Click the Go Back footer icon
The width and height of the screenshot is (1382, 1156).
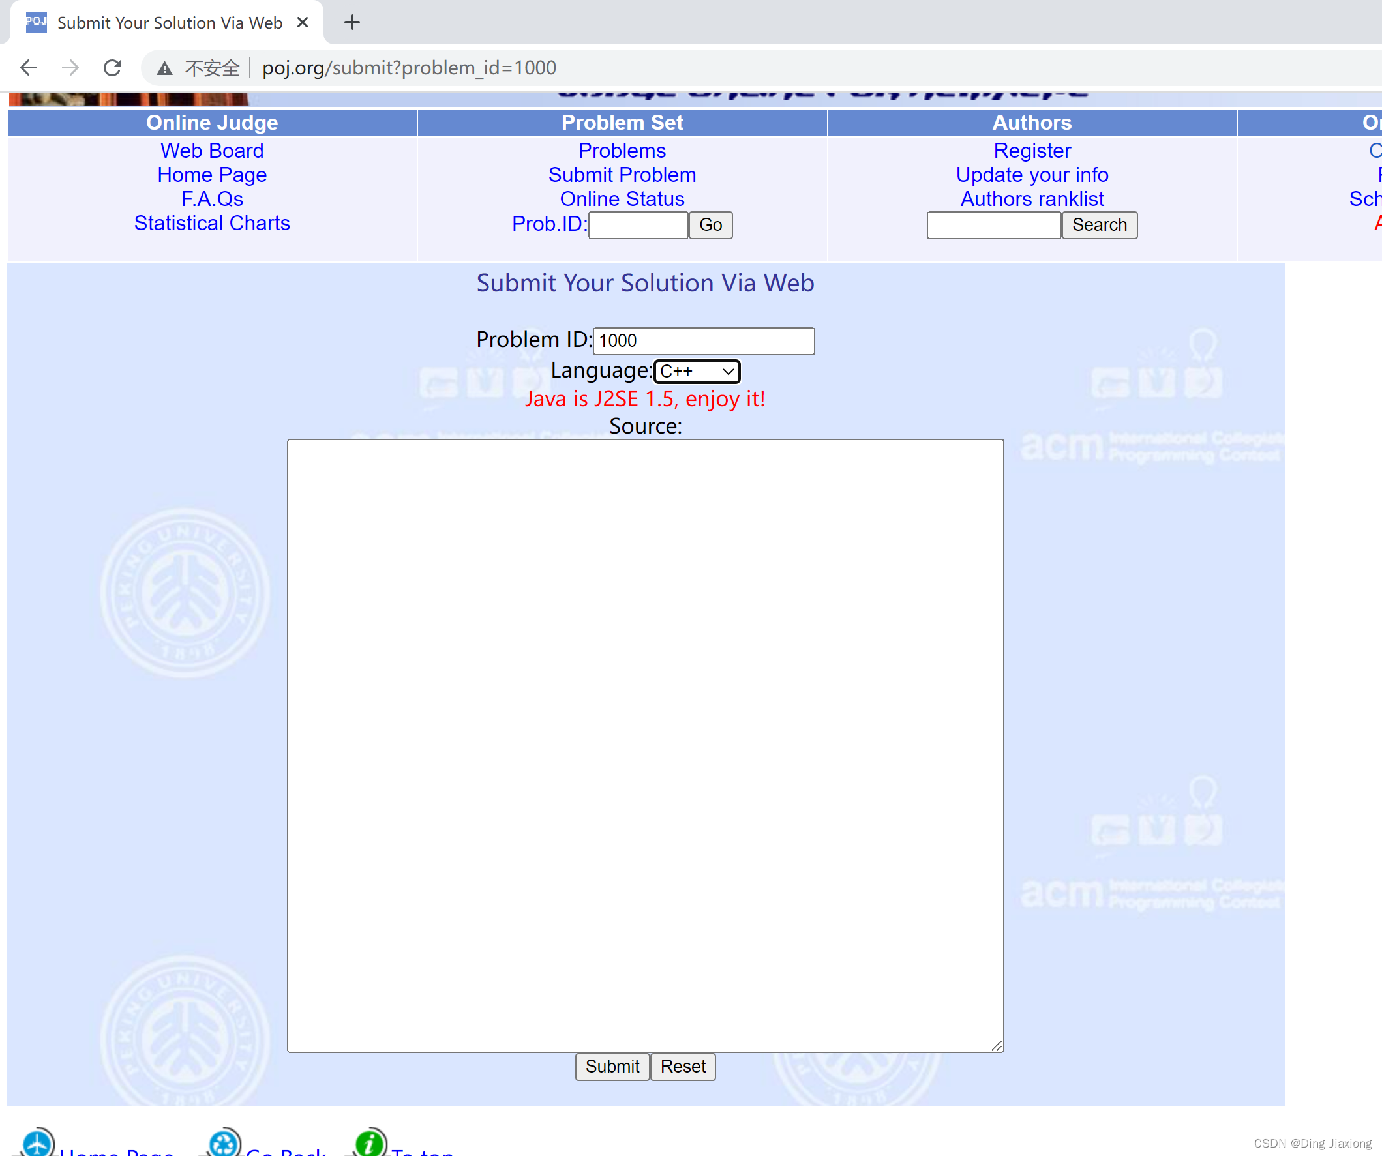click(224, 1144)
